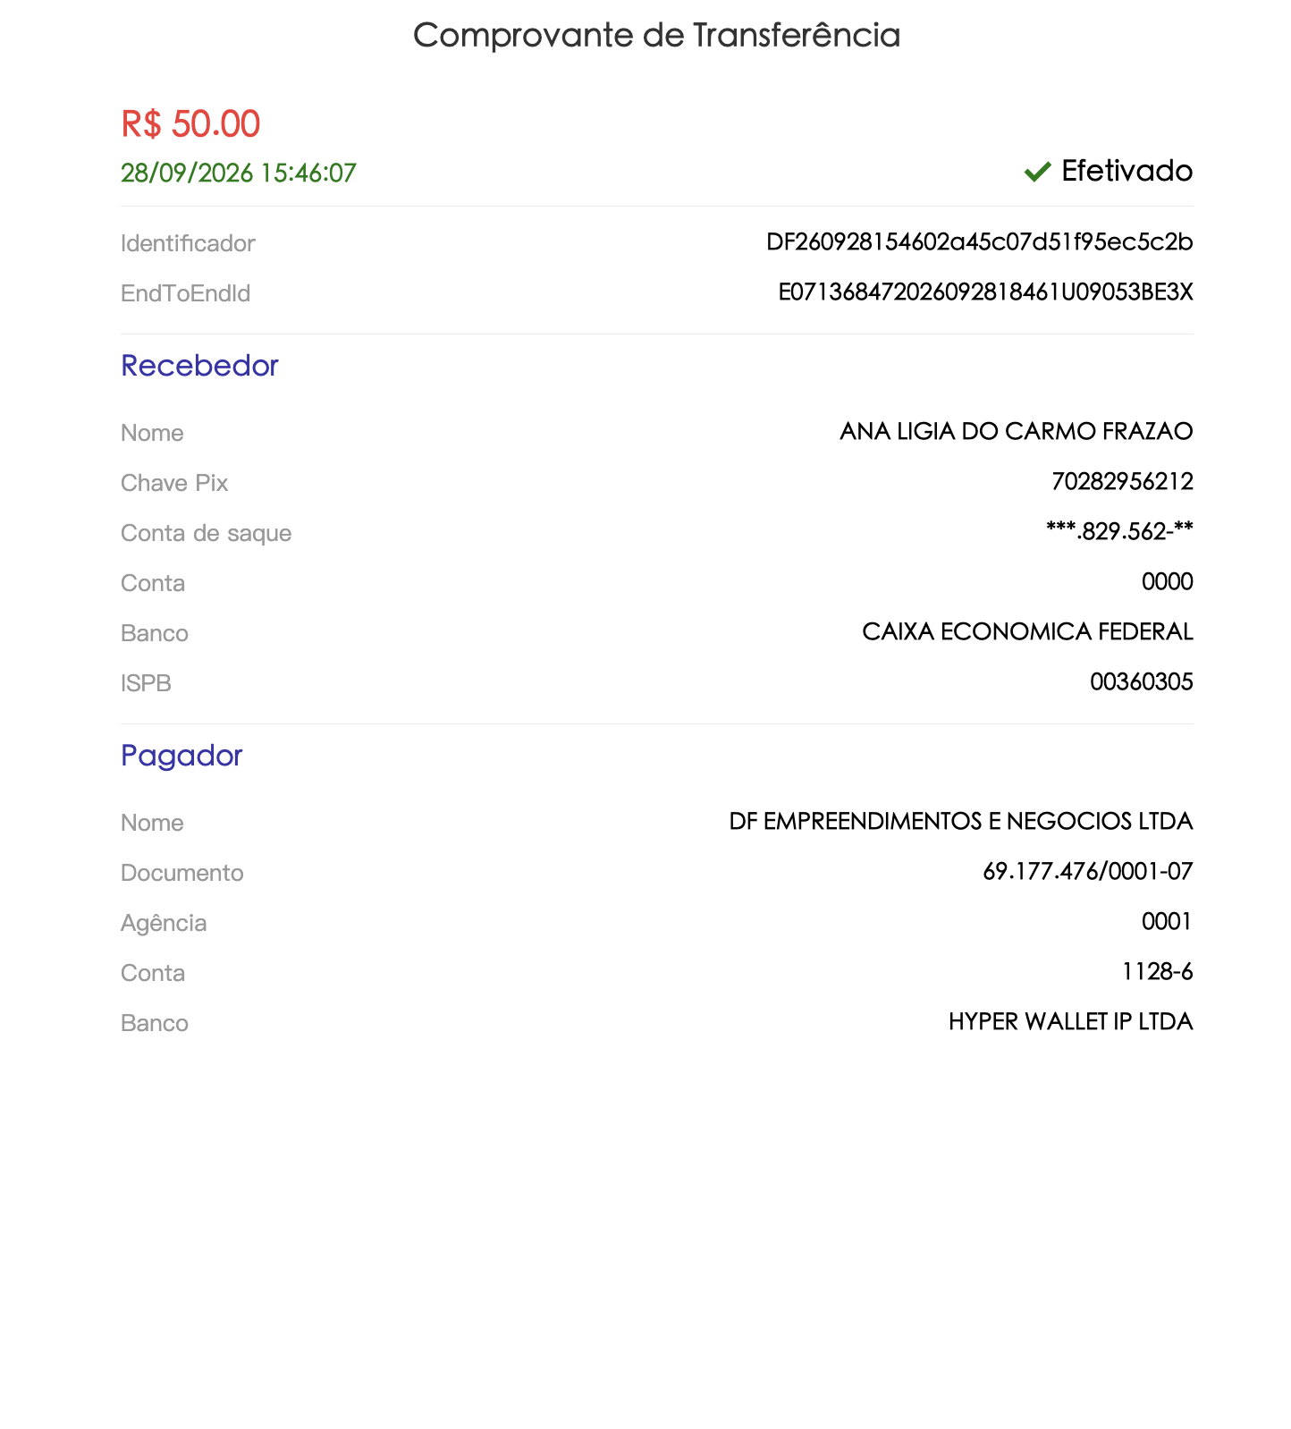
Task: Click the green Efetivado checkmark icon
Action: tap(1037, 171)
